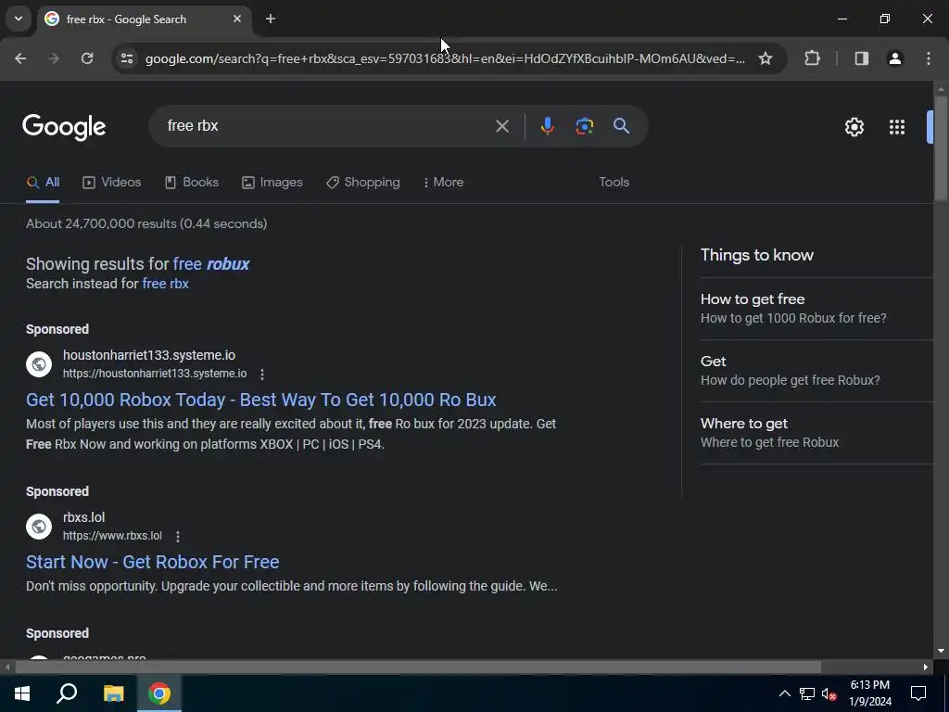Click the https://houstonharriet133.systeme.io URL text
This screenshot has width=949, height=712.
[x=155, y=374]
